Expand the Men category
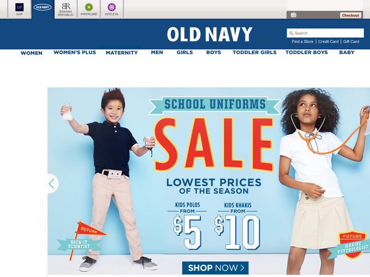The height and width of the screenshot is (277, 370). click(157, 52)
